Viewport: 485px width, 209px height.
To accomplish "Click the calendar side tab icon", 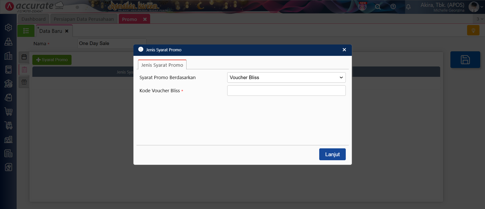I will tap(24, 57).
